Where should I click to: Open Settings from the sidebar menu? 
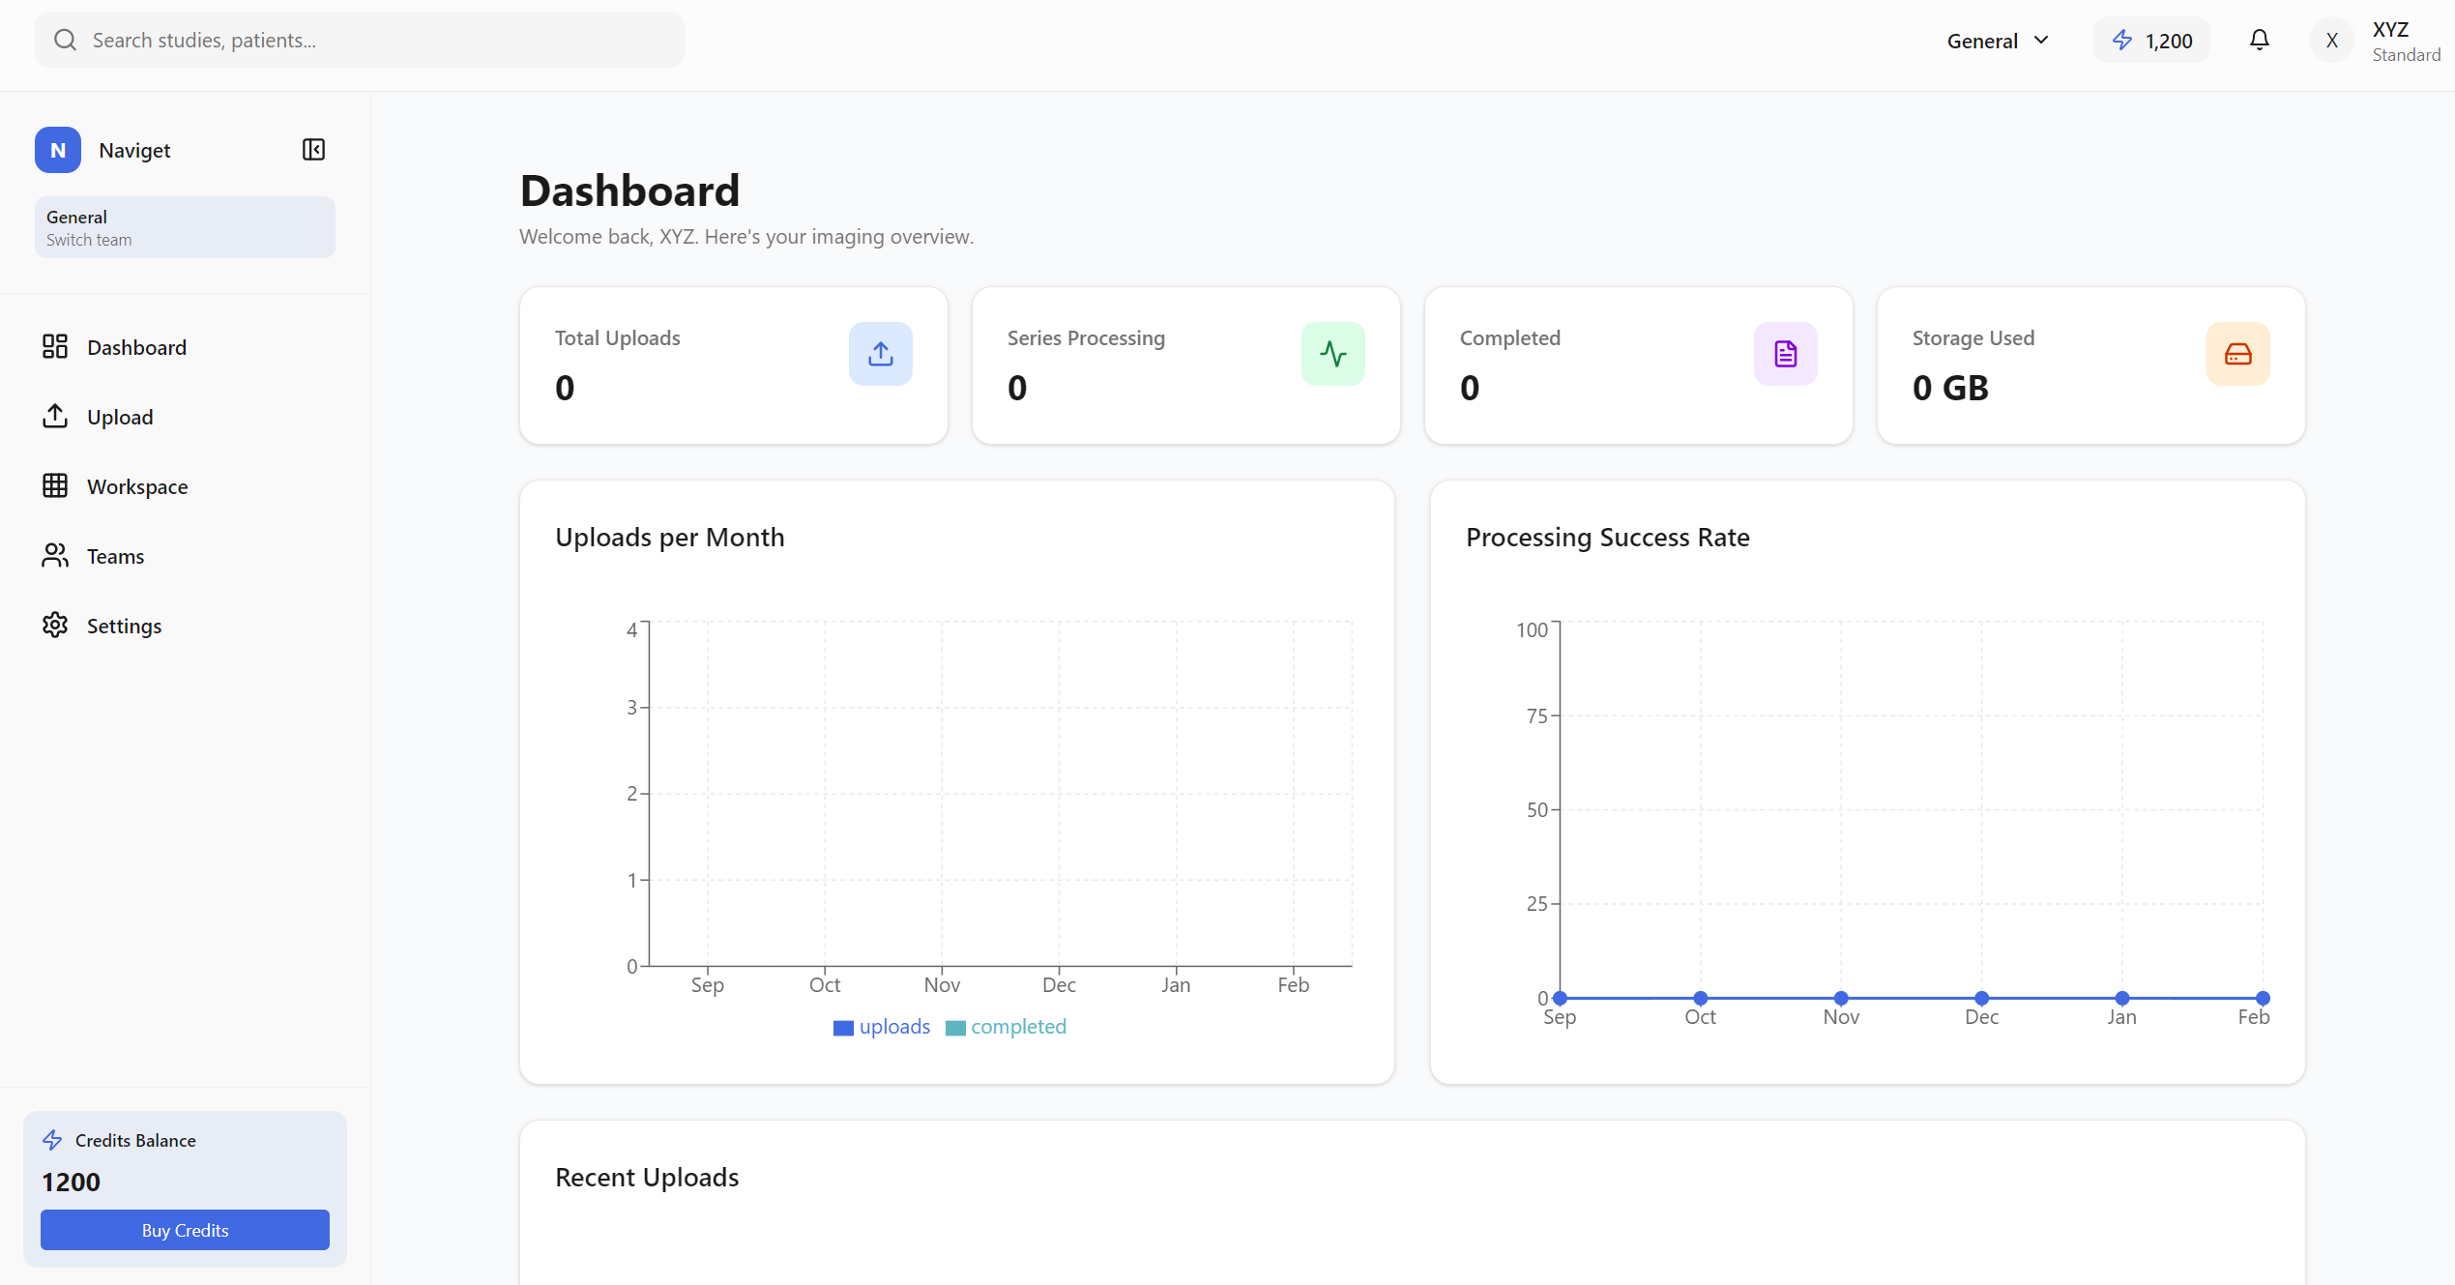click(125, 625)
